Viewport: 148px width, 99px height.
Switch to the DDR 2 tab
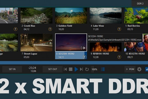[140, 4]
